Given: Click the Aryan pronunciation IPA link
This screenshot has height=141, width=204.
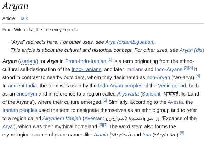Looking at the screenshot, I should click(x=28, y=61).
